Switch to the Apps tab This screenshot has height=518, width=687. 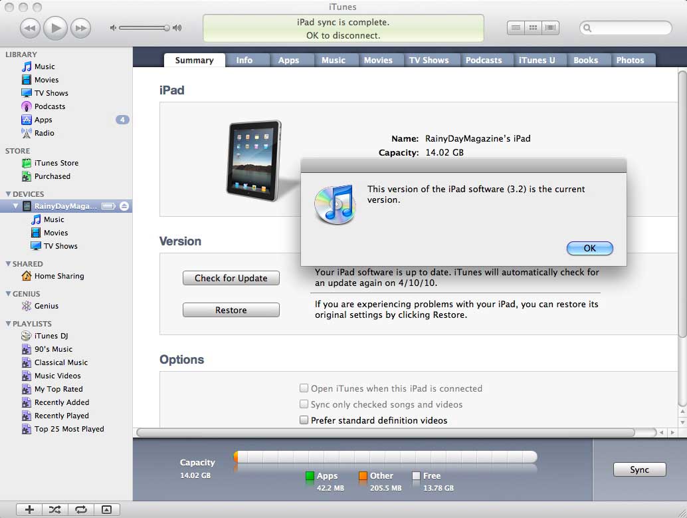pos(289,60)
